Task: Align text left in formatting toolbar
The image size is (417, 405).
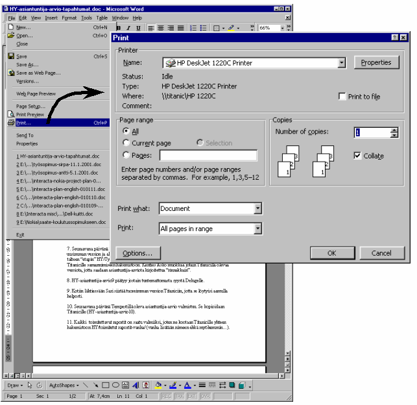Action: tap(151, 28)
